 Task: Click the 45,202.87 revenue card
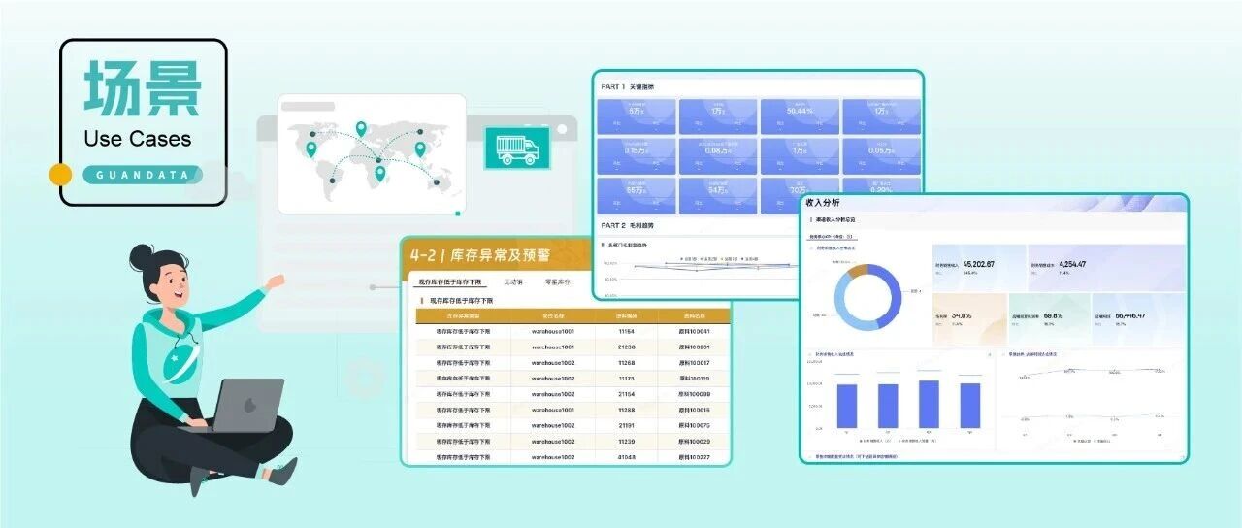[978, 268]
